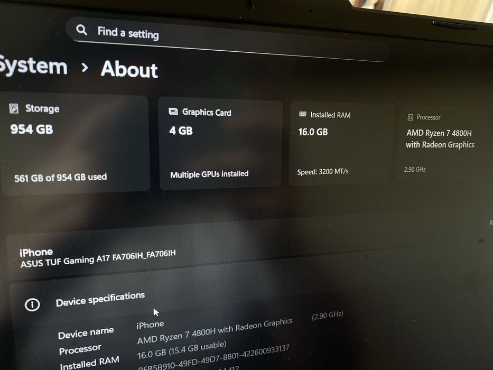Click the (2.90 GHz) specification value

click(327, 315)
